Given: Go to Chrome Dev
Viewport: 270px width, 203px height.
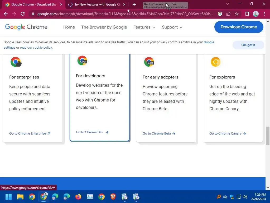Looking at the screenshot, I should (x=92, y=132).
